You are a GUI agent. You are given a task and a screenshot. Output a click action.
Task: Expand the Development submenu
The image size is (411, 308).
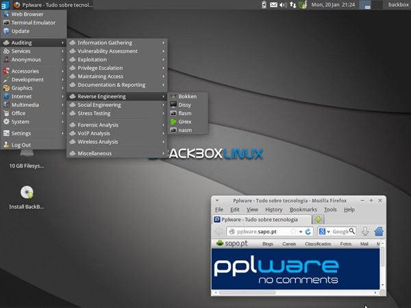tap(34, 79)
